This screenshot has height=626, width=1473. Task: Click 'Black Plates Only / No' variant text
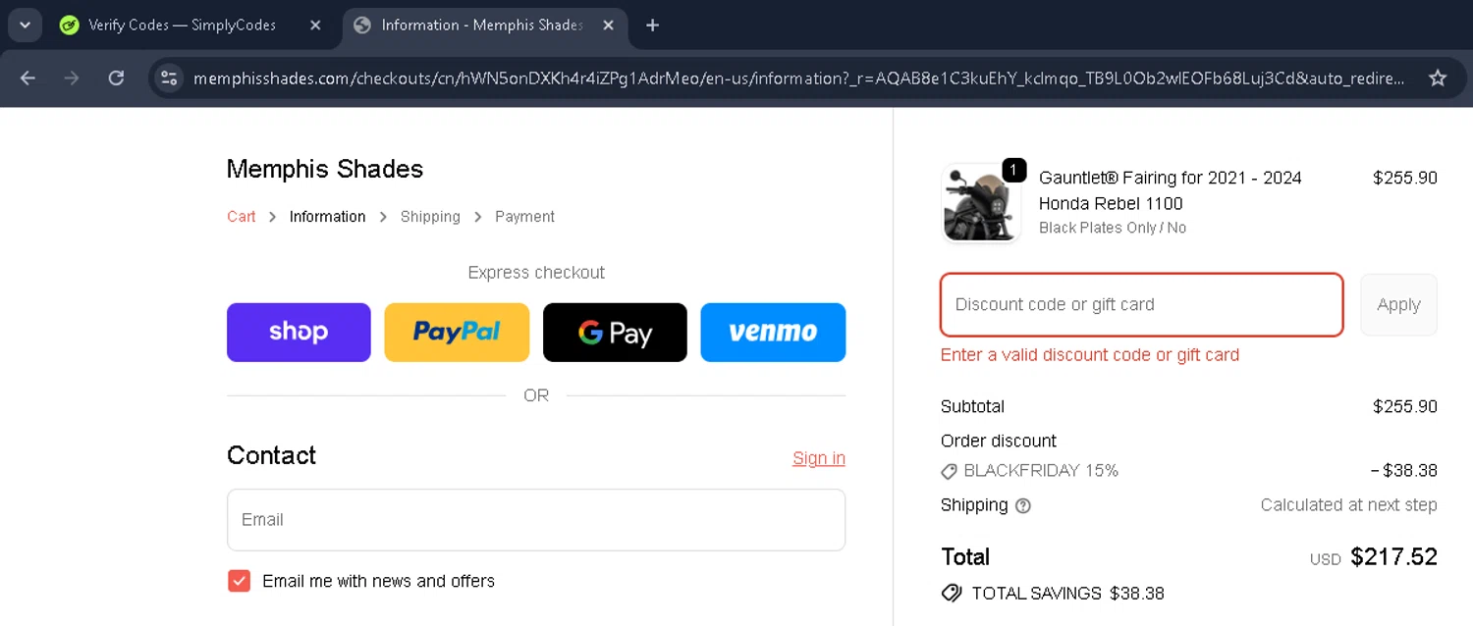[x=1113, y=228]
